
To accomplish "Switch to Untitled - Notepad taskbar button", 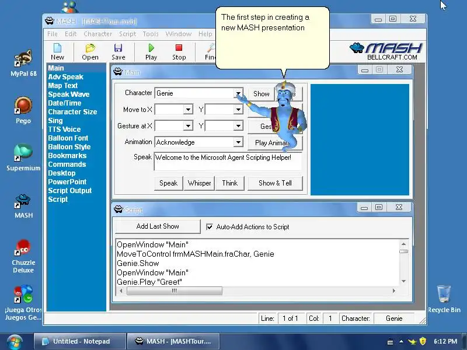I will (79, 341).
